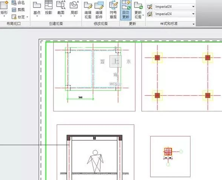
Task: Select the beam notch at section view top
Action: 94,138
